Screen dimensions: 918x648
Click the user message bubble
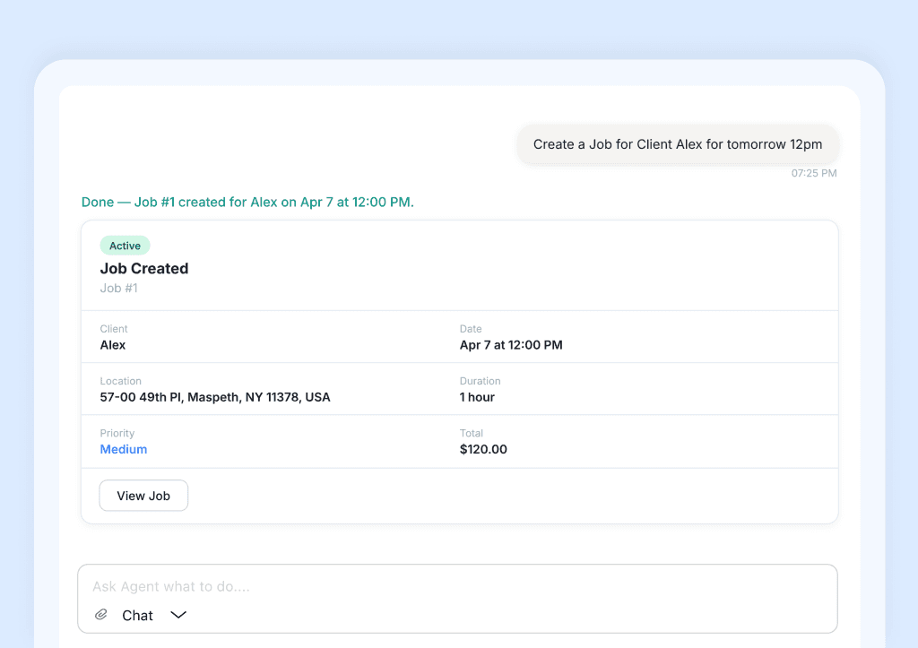(x=678, y=144)
